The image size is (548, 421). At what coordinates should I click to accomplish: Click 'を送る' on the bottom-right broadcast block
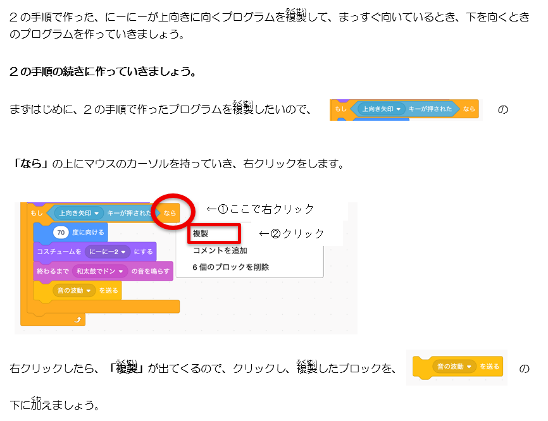coord(489,367)
